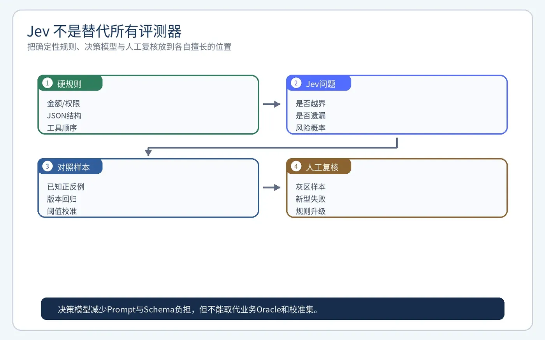Click the title "Jev 不是替代所有评测器"

pos(104,31)
